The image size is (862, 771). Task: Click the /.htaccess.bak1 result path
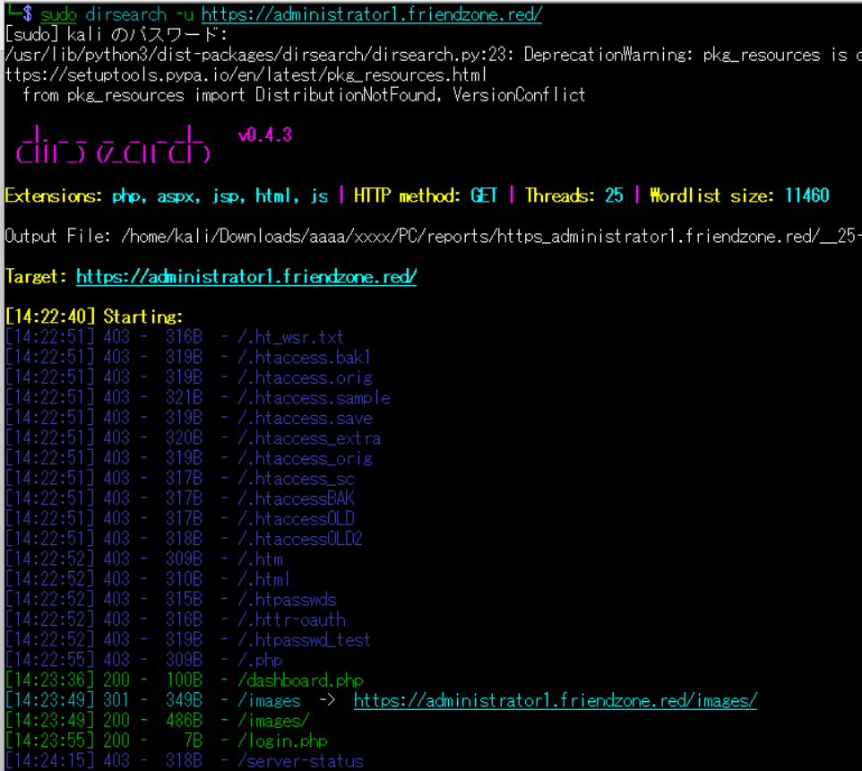coord(304,358)
